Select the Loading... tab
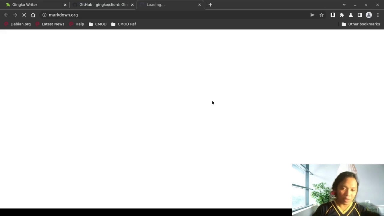Viewport: 384px width, 216px height. [170, 5]
